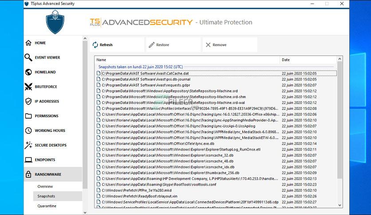This screenshot has width=371, height=215.
Task: Click the X icon beside Remove
Action: click(x=208, y=45)
